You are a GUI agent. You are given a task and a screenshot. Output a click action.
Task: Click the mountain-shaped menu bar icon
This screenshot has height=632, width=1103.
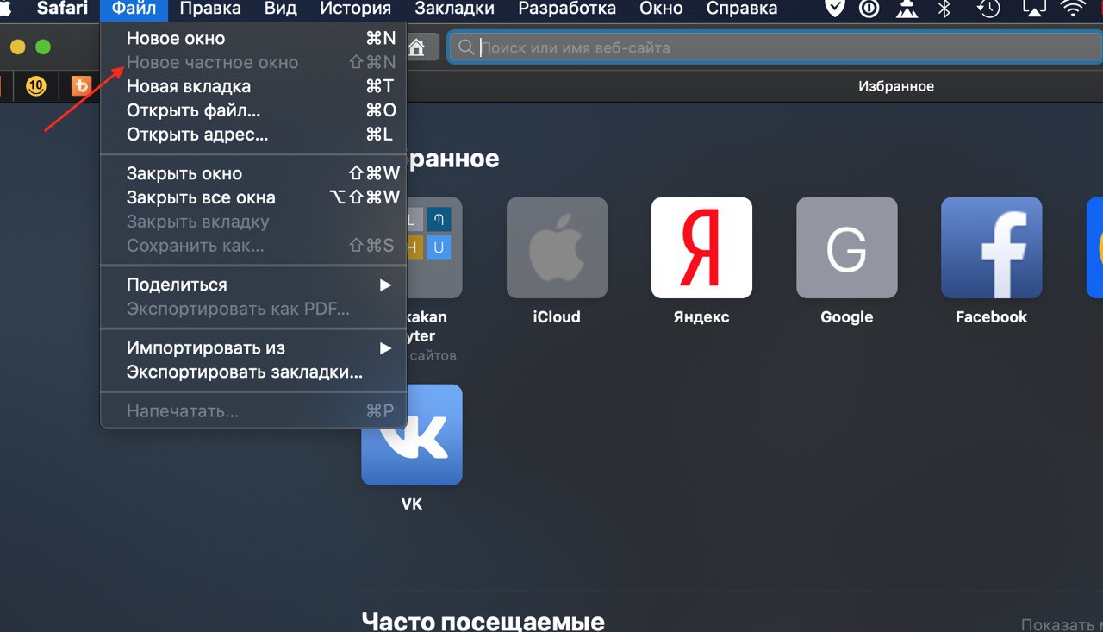907,9
